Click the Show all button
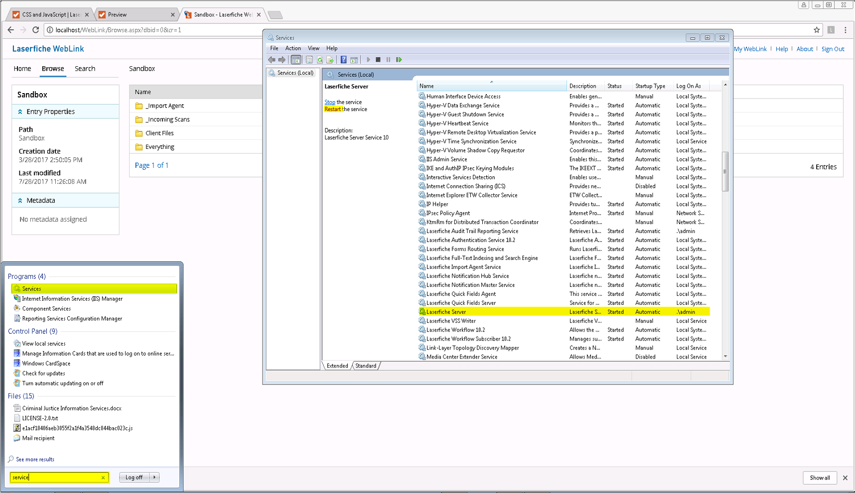 (x=820, y=478)
